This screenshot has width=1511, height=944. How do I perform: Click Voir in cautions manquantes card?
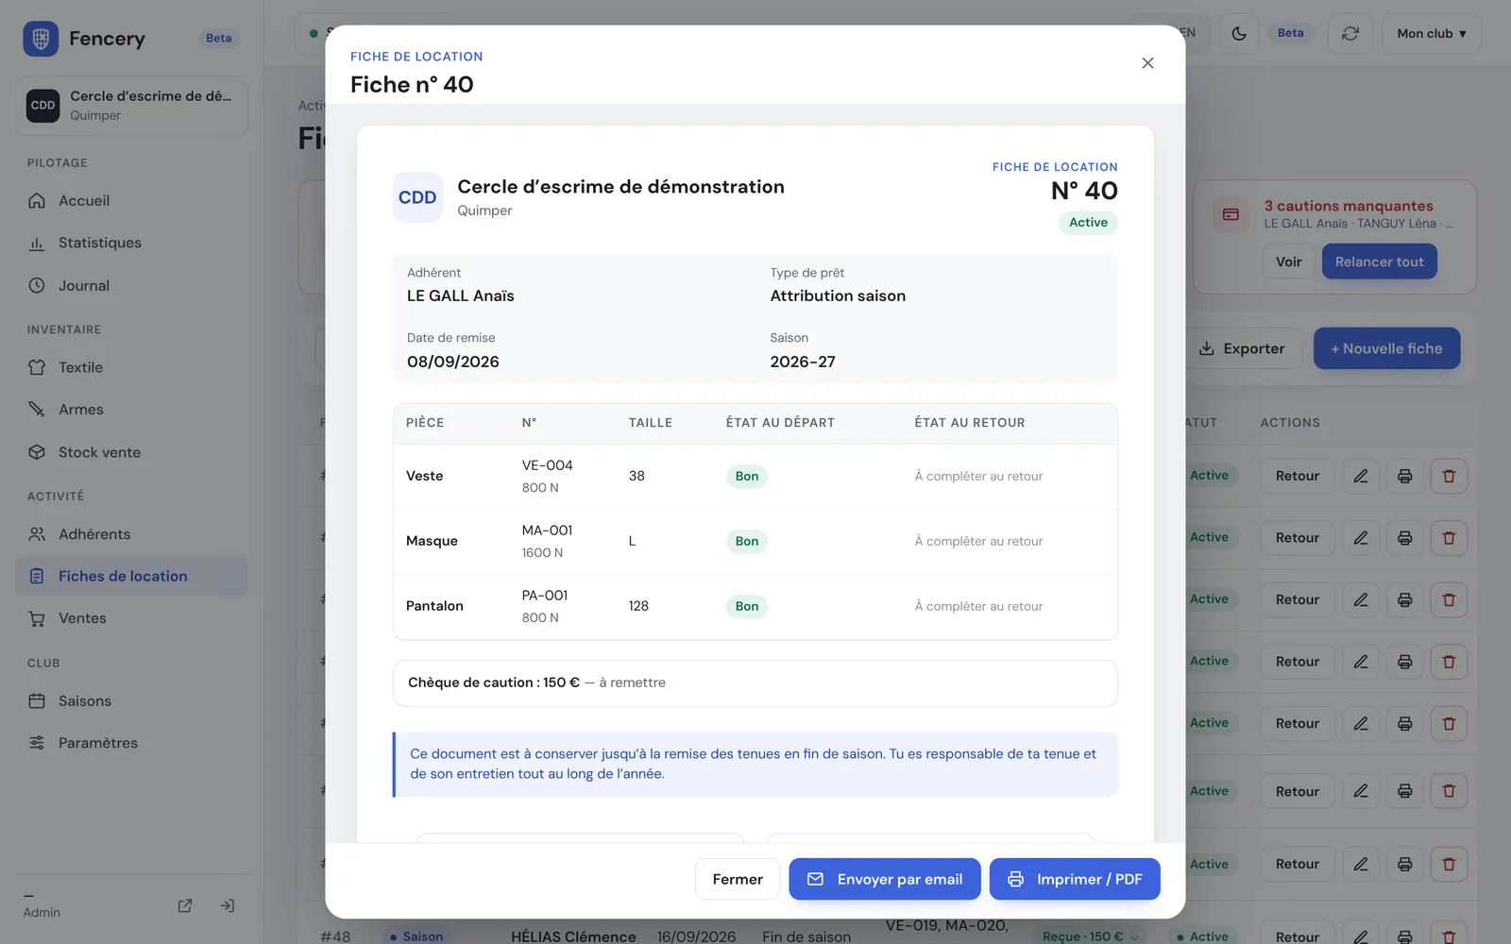pos(1288,261)
